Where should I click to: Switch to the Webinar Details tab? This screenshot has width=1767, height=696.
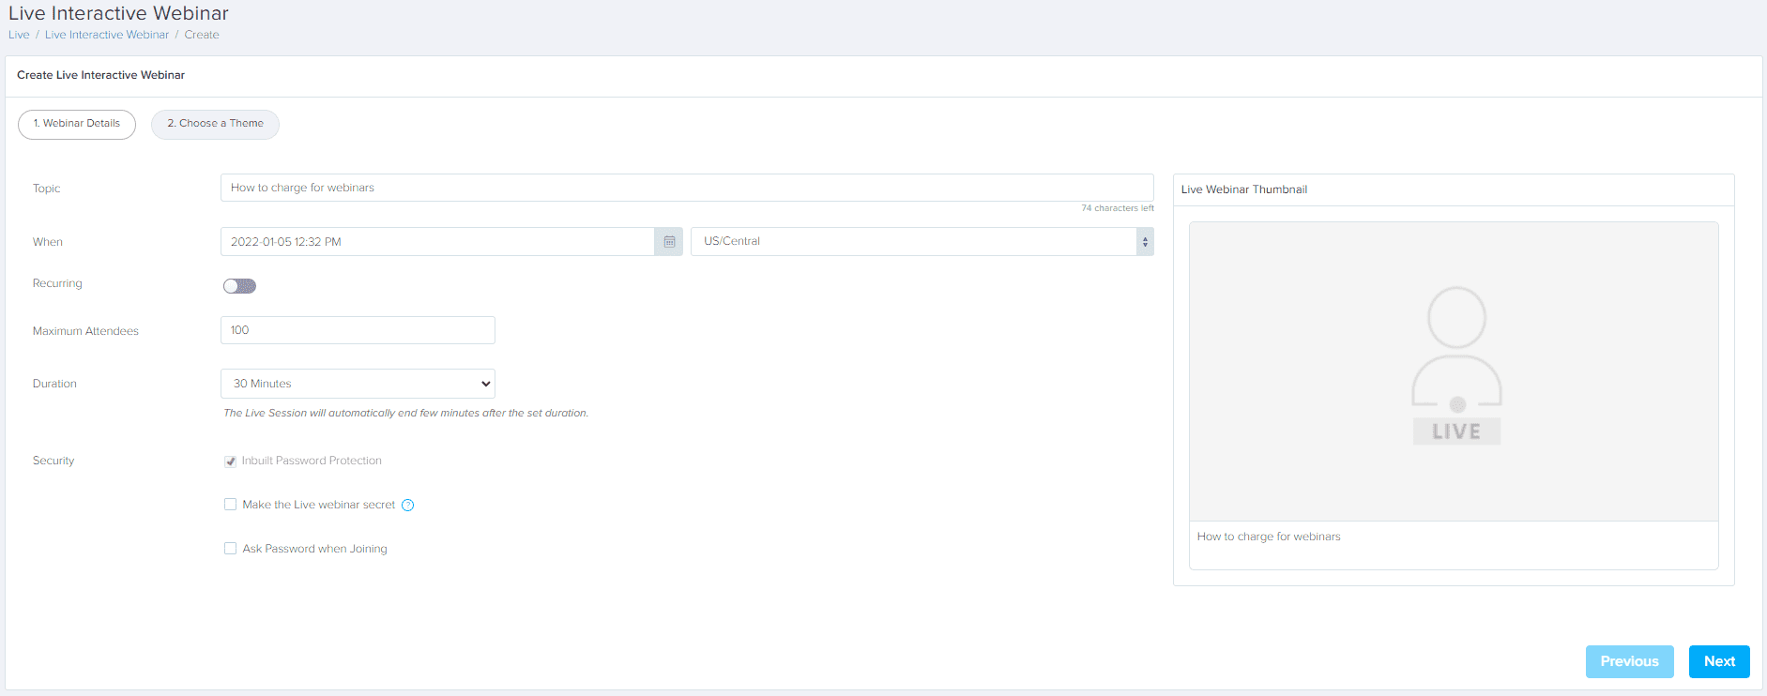77,124
